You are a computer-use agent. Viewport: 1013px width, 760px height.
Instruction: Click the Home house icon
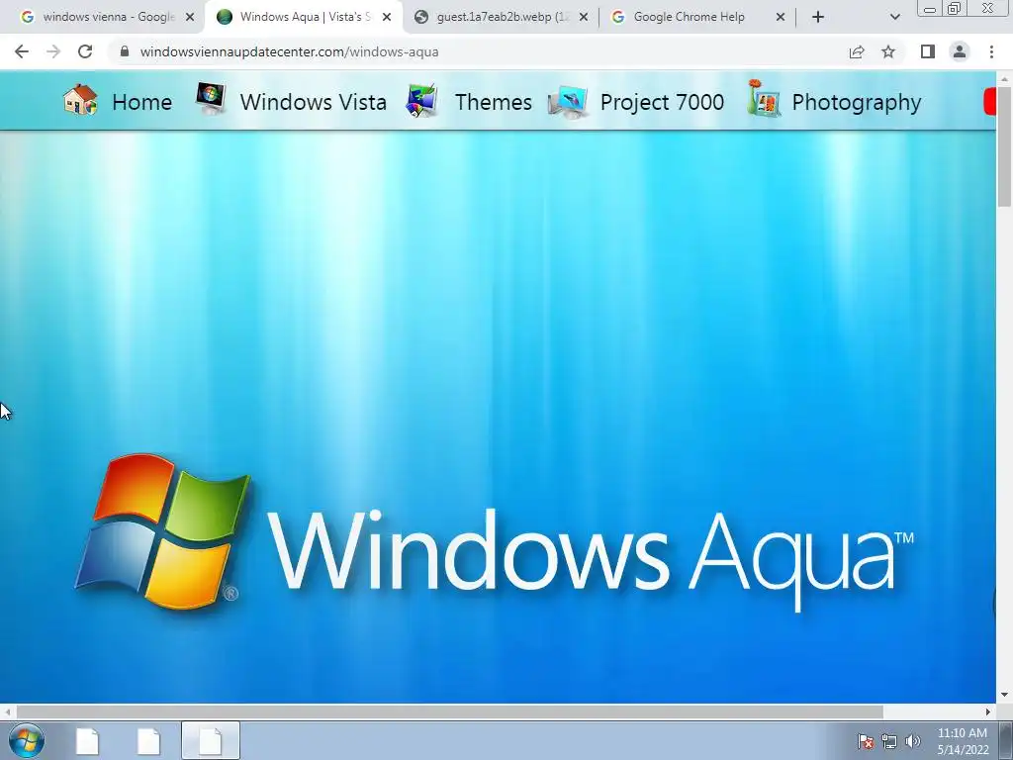coord(80,100)
